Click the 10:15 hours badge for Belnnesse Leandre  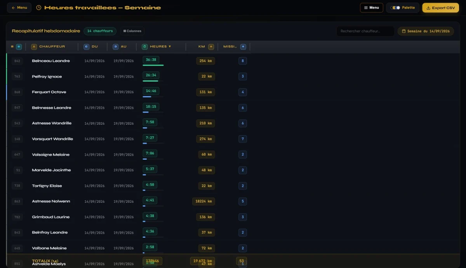coord(151,106)
